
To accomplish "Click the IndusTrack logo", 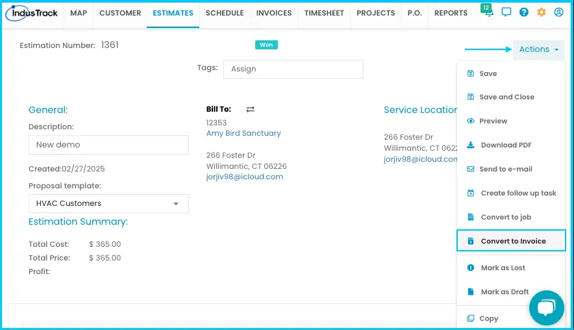I will pyautogui.click(x=31, y=13).
